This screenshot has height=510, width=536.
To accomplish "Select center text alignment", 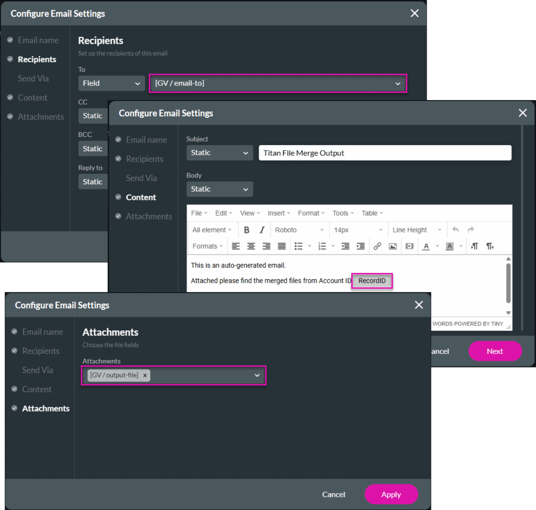I will (251, 246).
